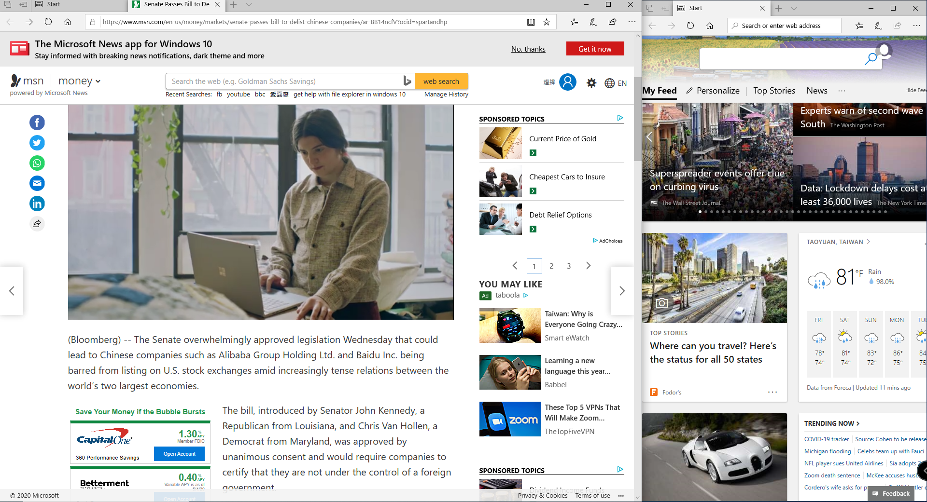927x502 pixels.
Task: Add page to favorites with star icon
Action: pyautogui.click(x=547, y=22)
